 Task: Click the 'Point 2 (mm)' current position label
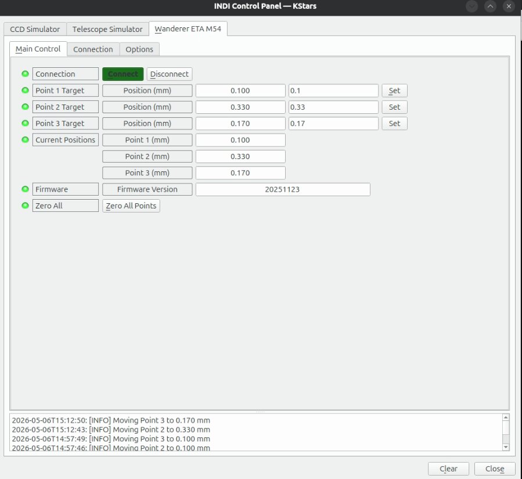pyautogui.click(x=147, y=156)
